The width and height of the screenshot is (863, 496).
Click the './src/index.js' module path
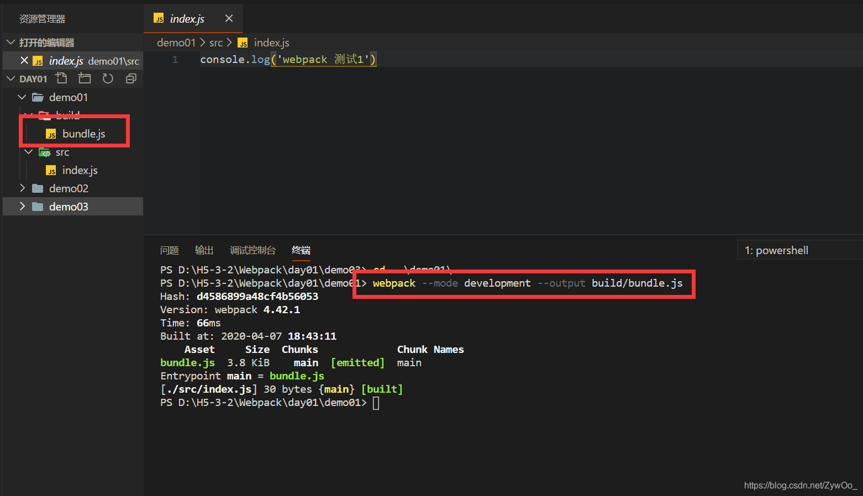209,389
